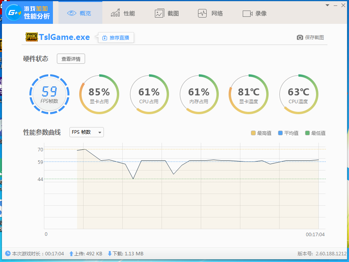Click the 59 FPS帧数 gauge
349x262 pixels.
point(49,94)
